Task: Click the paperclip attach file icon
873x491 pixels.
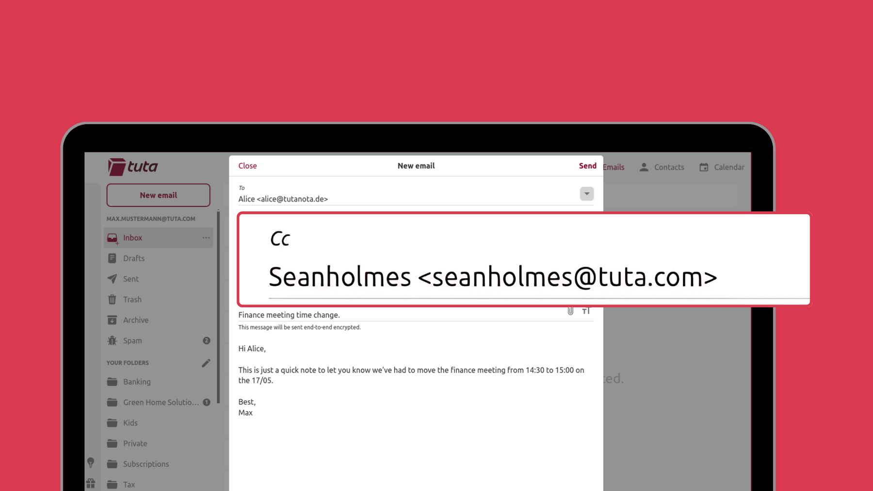Action: tap(570, 311)
